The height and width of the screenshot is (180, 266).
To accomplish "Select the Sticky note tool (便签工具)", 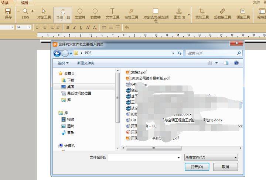I will pos(243,14).
